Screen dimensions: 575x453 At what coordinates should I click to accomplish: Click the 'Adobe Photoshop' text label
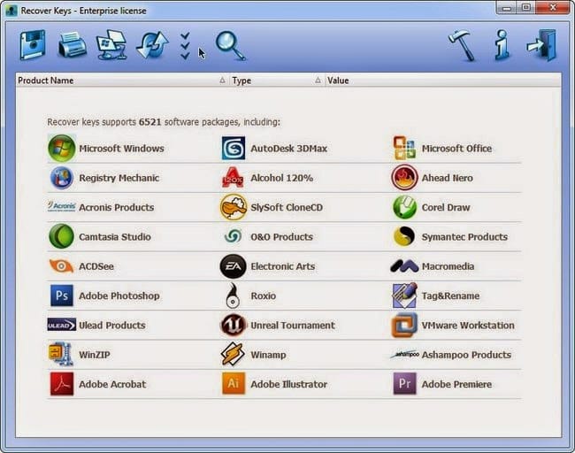(x=119, y=296)
